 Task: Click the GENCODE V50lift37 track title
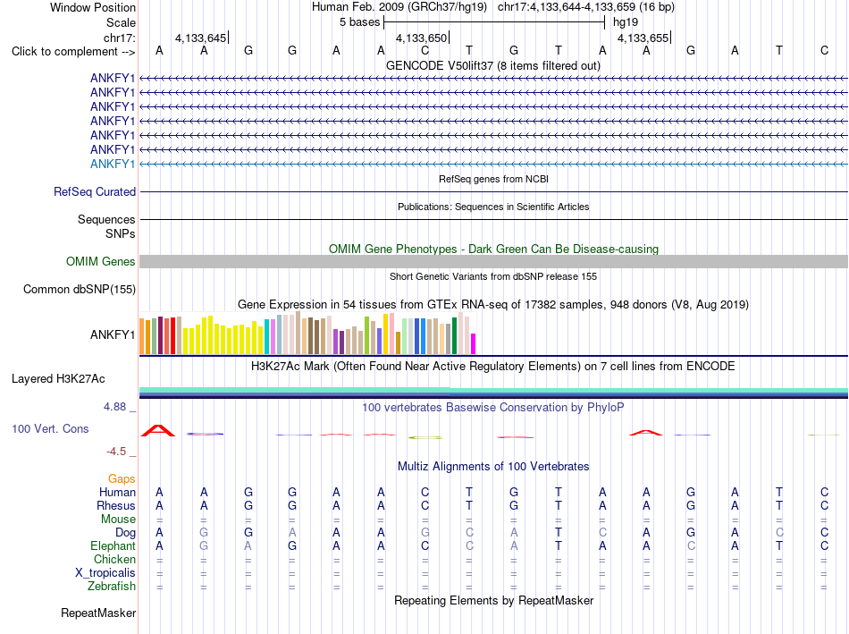[493, 65]
